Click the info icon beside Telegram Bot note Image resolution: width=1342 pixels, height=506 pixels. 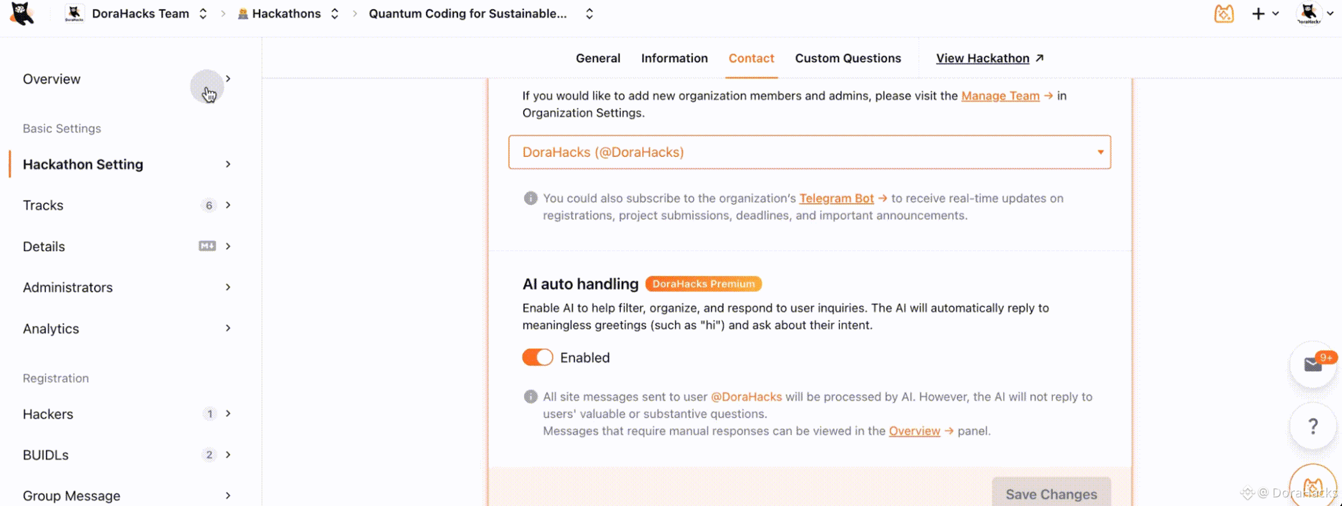[530, 198]
